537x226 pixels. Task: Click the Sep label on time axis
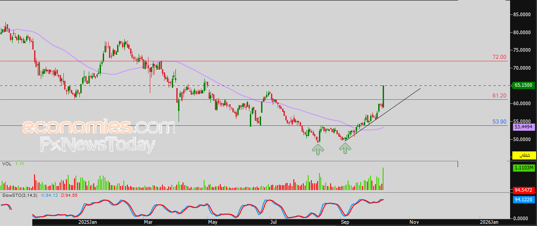[345, 222]
